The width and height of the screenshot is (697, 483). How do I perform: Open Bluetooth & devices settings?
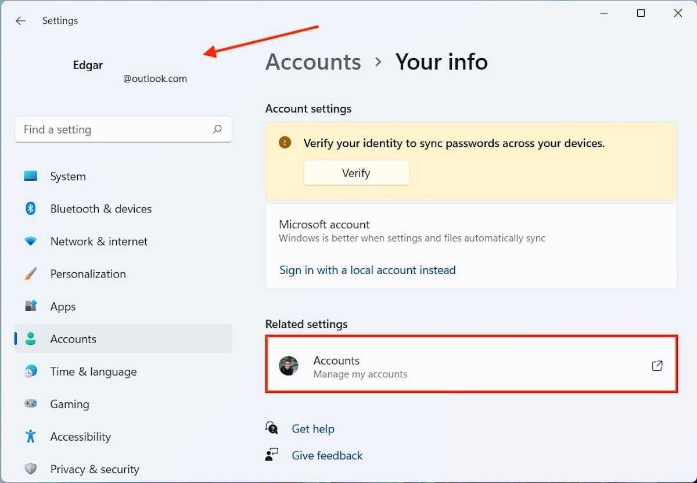100,209
